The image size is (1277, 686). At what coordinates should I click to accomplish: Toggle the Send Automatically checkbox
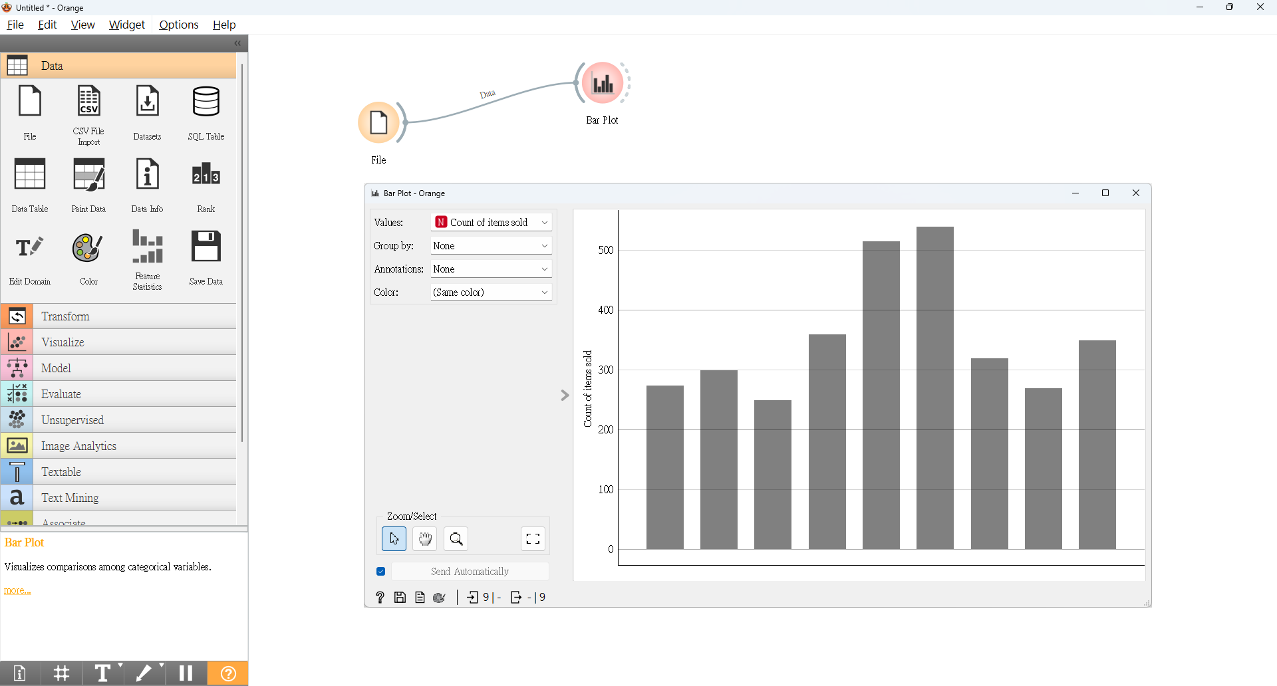pyautogui.click(x=381, y=572)
